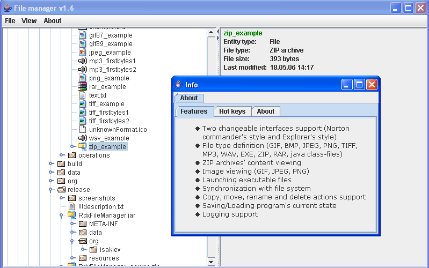Viewport: 429px width, 268px height.
Task: Click the RdxFileManager.jar archive icon
Action: [x=72, y=215]
